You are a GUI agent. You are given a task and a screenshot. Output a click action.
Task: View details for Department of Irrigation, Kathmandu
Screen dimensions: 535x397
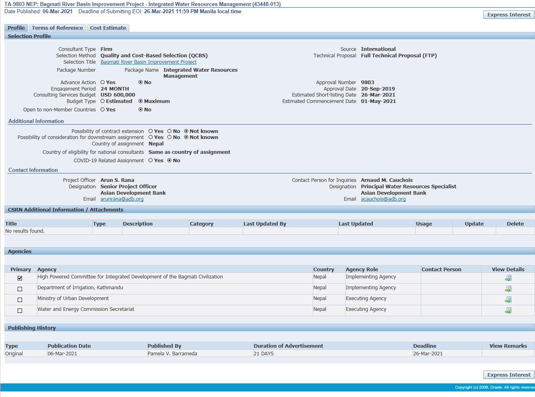tap(508, 289)
